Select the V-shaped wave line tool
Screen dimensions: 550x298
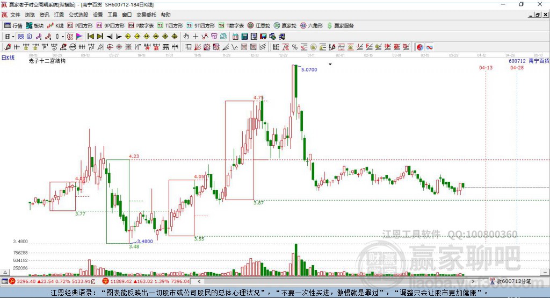(x=234, y=47)
